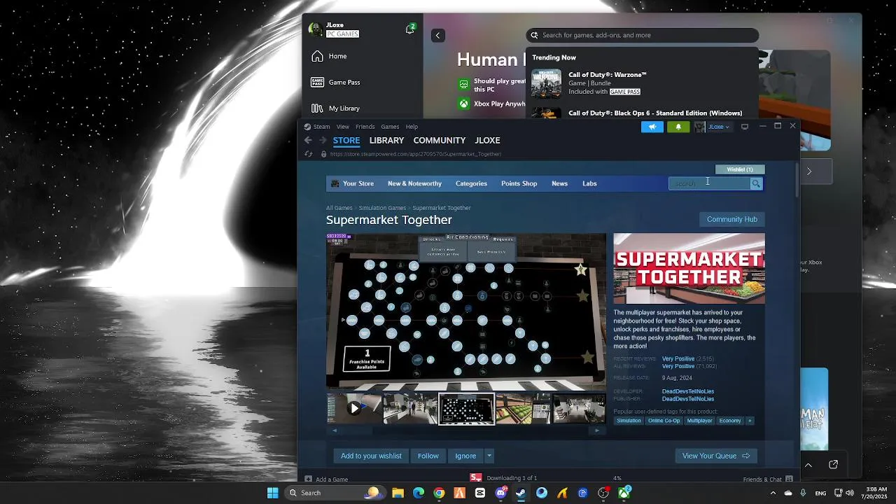The width and height of the screenshot is (896, 504).
Task: Click My Library icon in Xbox app
Action: click(317, 108)
